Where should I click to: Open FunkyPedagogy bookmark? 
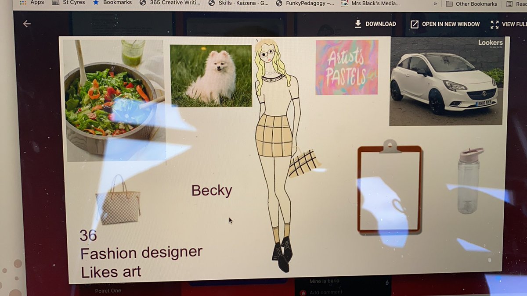click(x=305, y=4)
